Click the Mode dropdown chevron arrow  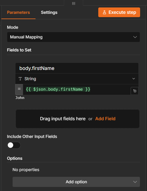135,37
